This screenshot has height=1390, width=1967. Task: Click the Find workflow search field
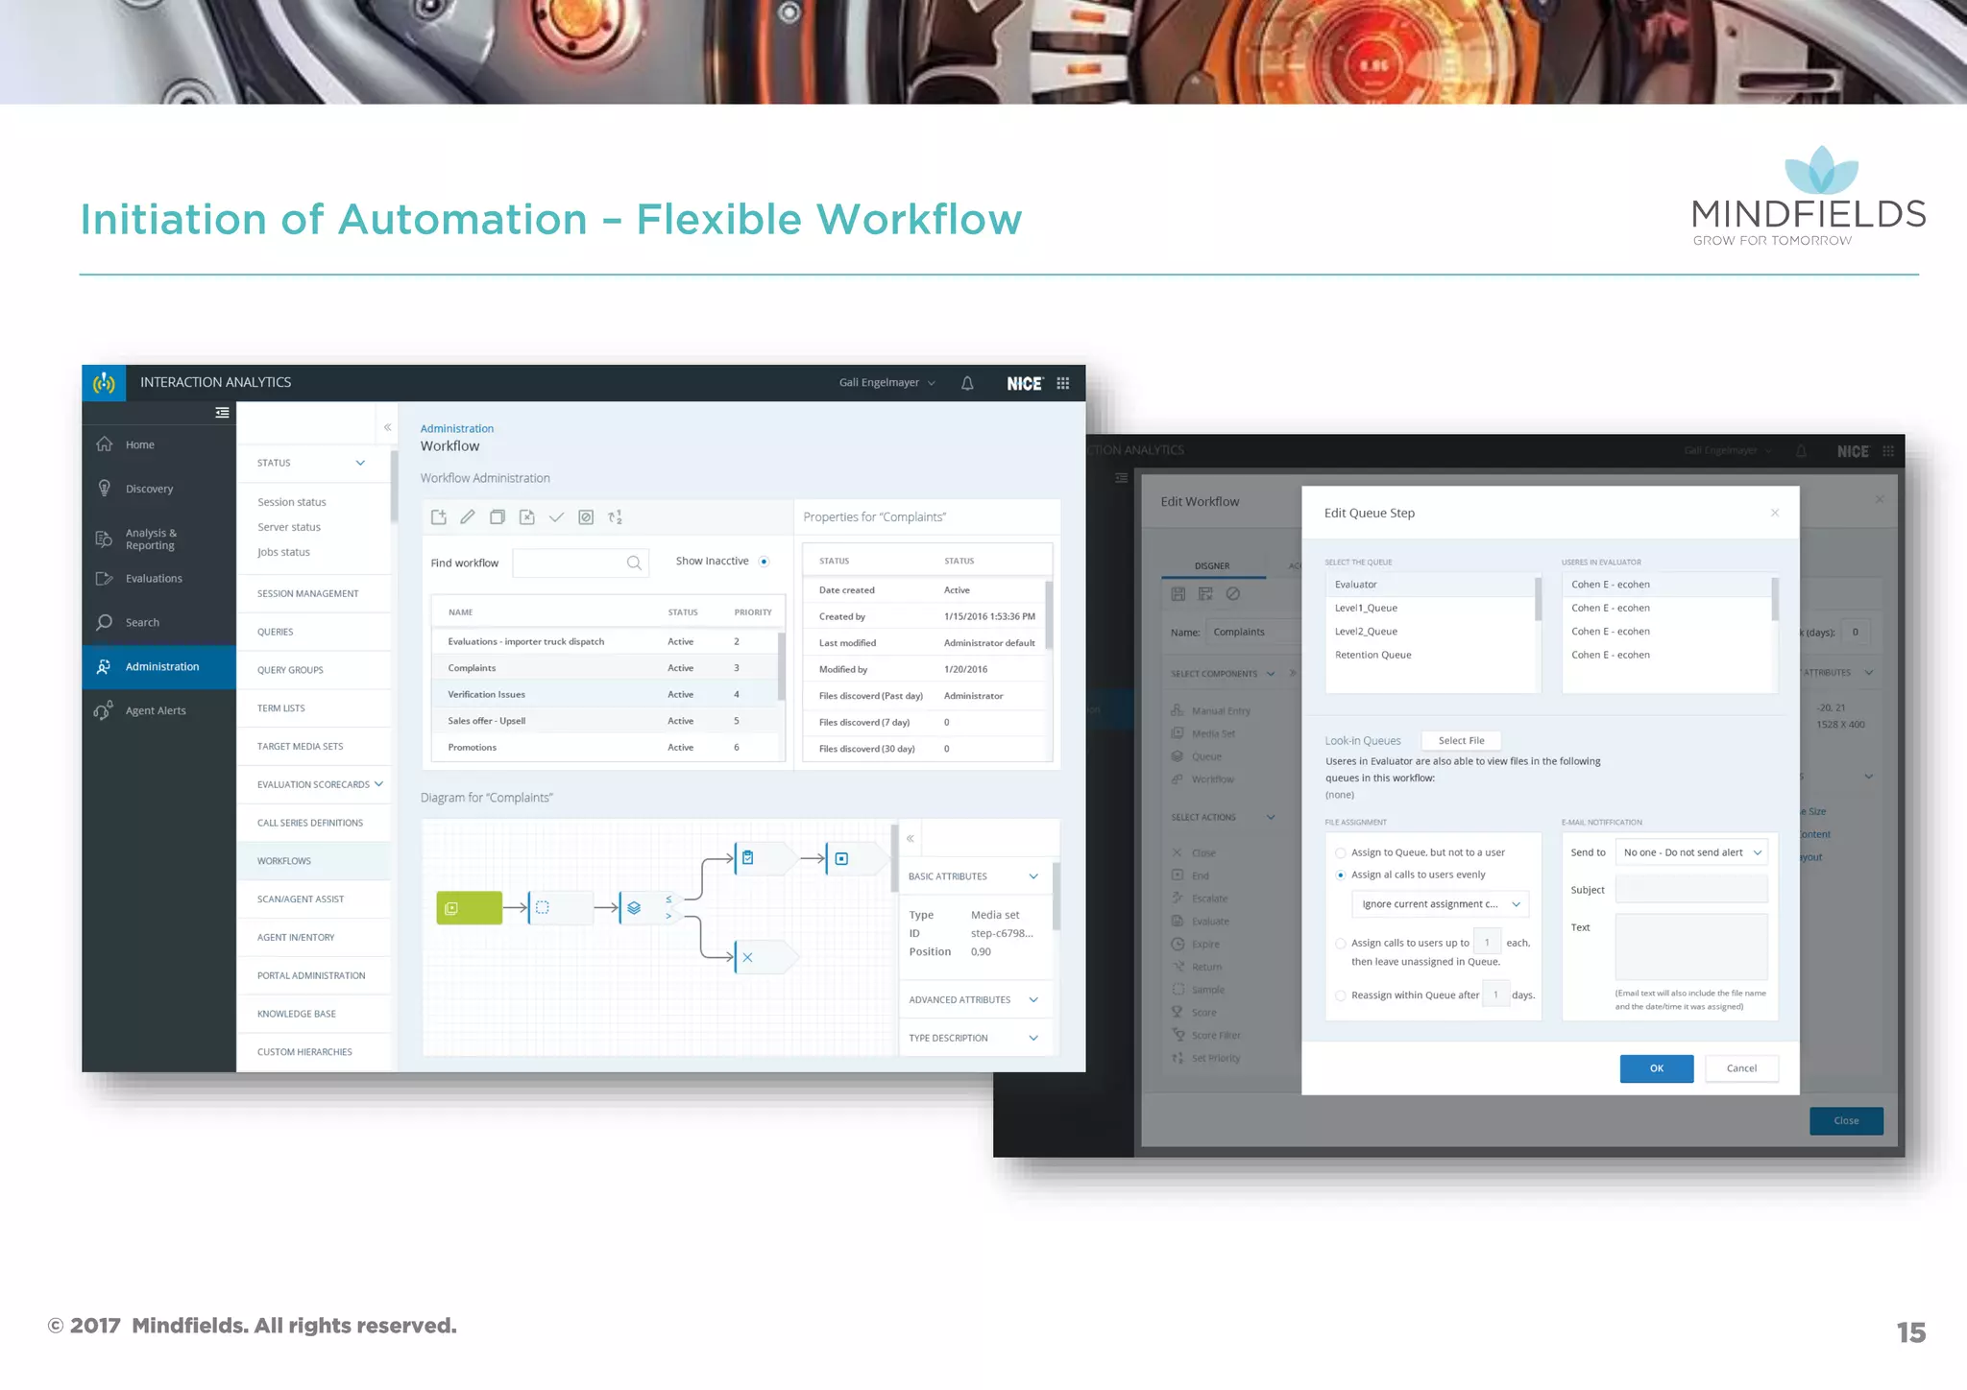point(571,563)
